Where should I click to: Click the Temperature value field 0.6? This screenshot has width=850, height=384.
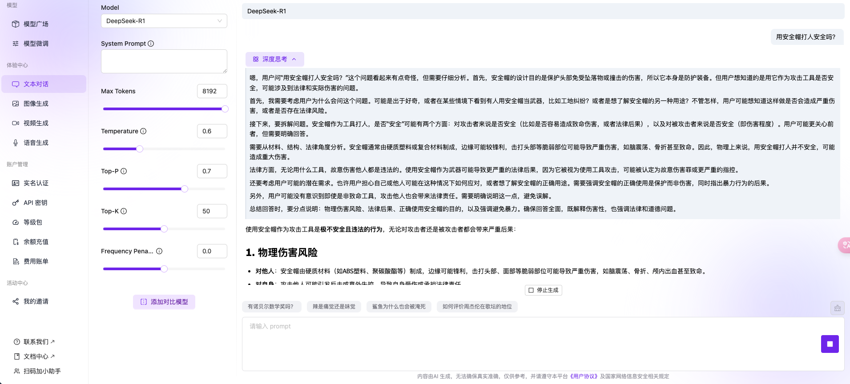[212, 131]
